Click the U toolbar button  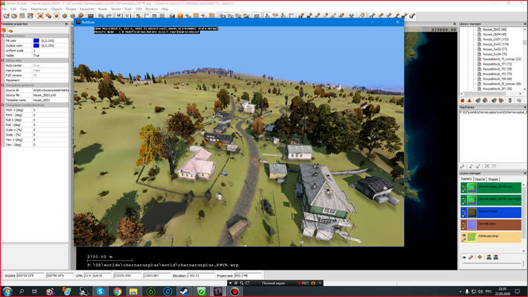click(127, 16)
